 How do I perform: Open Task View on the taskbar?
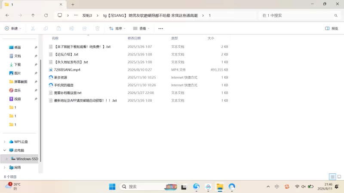click(x=184, y=187)
